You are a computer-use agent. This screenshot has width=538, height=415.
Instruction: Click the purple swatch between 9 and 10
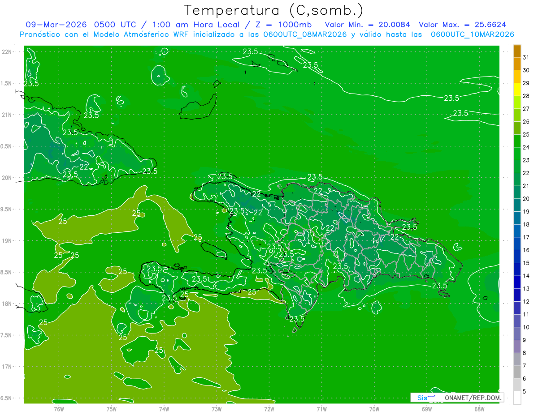point(517,334)
